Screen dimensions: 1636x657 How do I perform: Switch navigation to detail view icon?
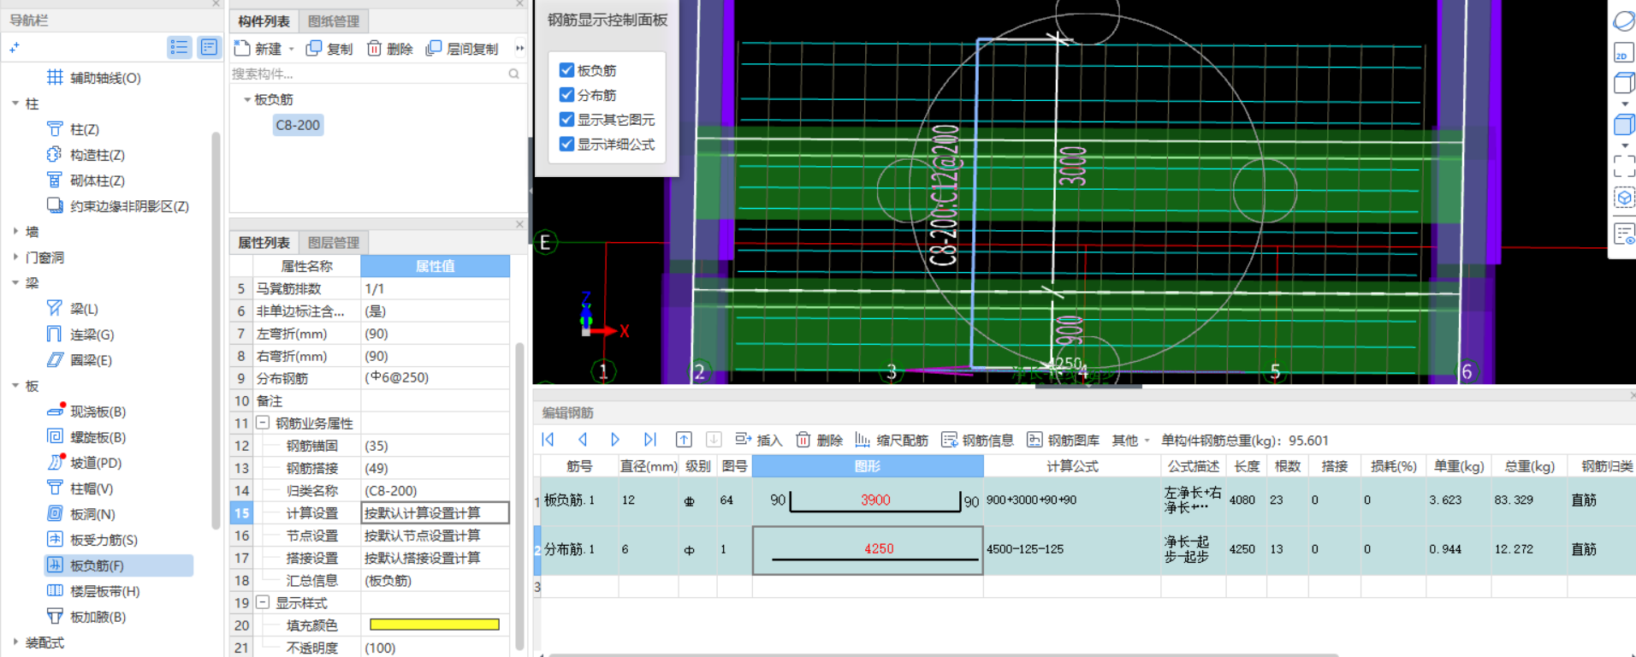coord(209,47)
